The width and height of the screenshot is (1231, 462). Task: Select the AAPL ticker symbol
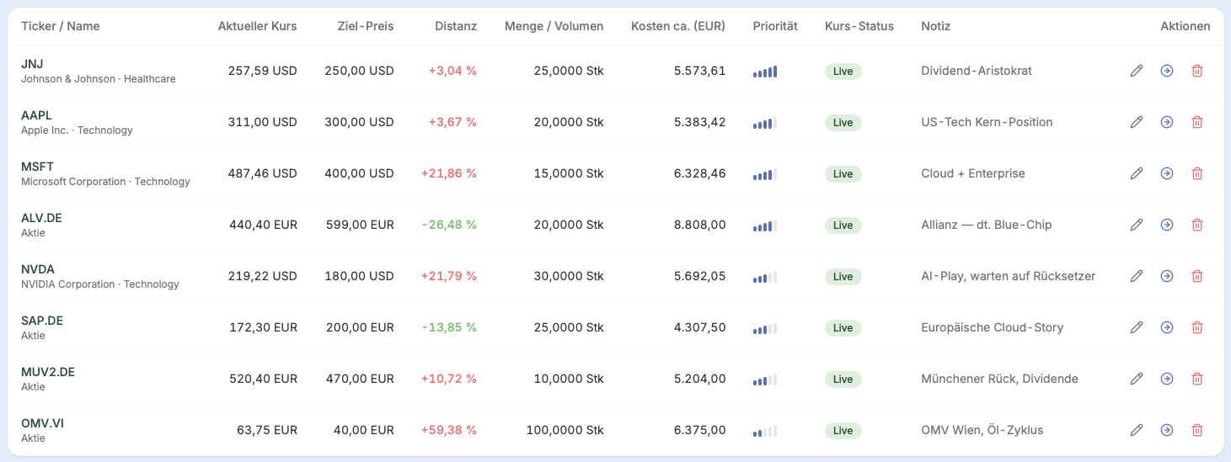[x=36, y=115]
